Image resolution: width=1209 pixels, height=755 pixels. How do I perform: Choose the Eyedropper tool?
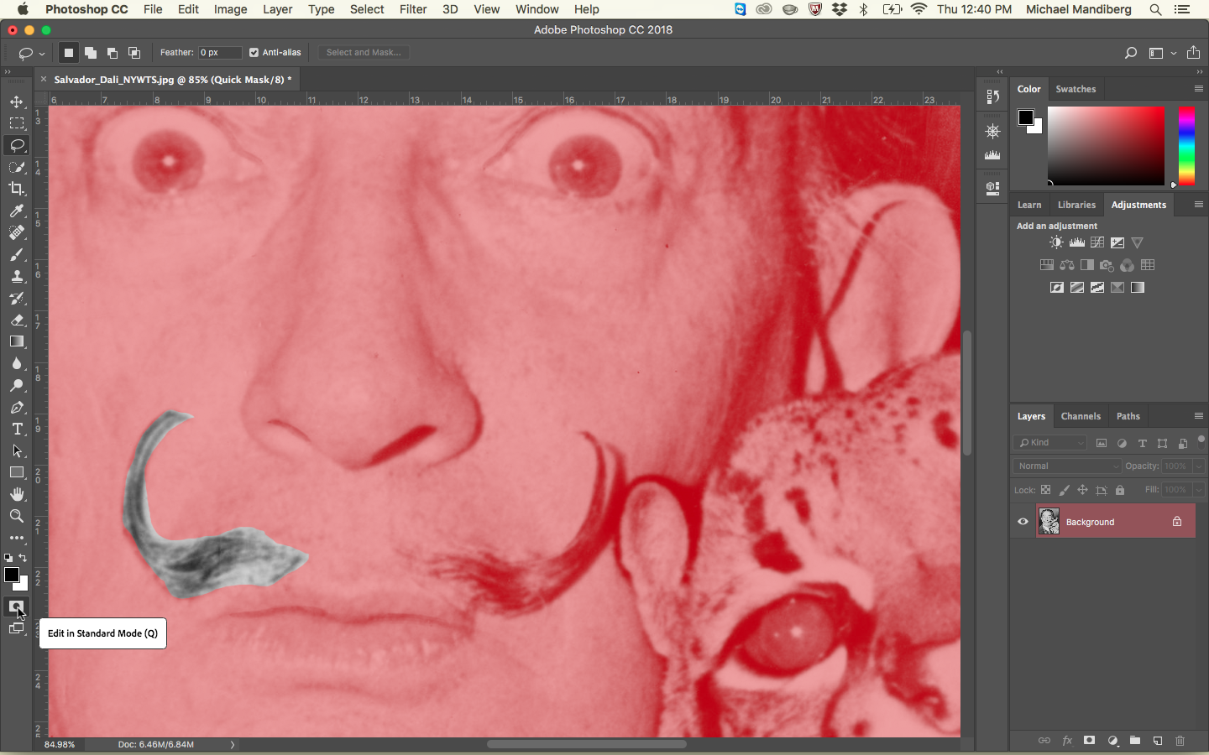(x=17, y=211)
